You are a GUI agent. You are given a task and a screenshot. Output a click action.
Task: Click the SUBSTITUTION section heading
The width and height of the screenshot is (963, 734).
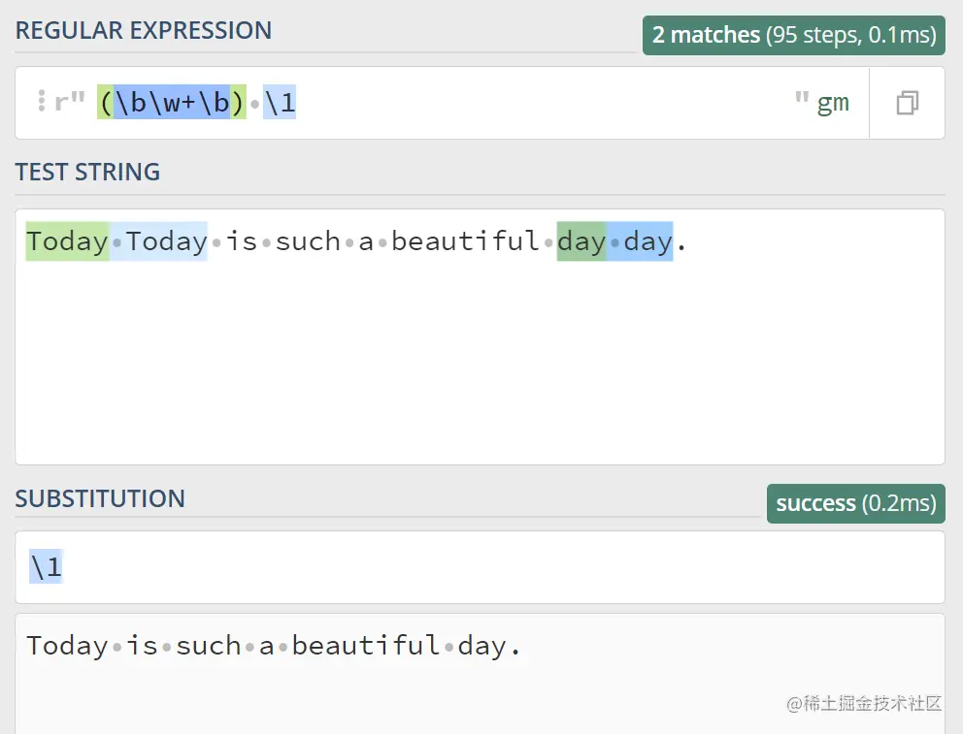coord(100,498)
